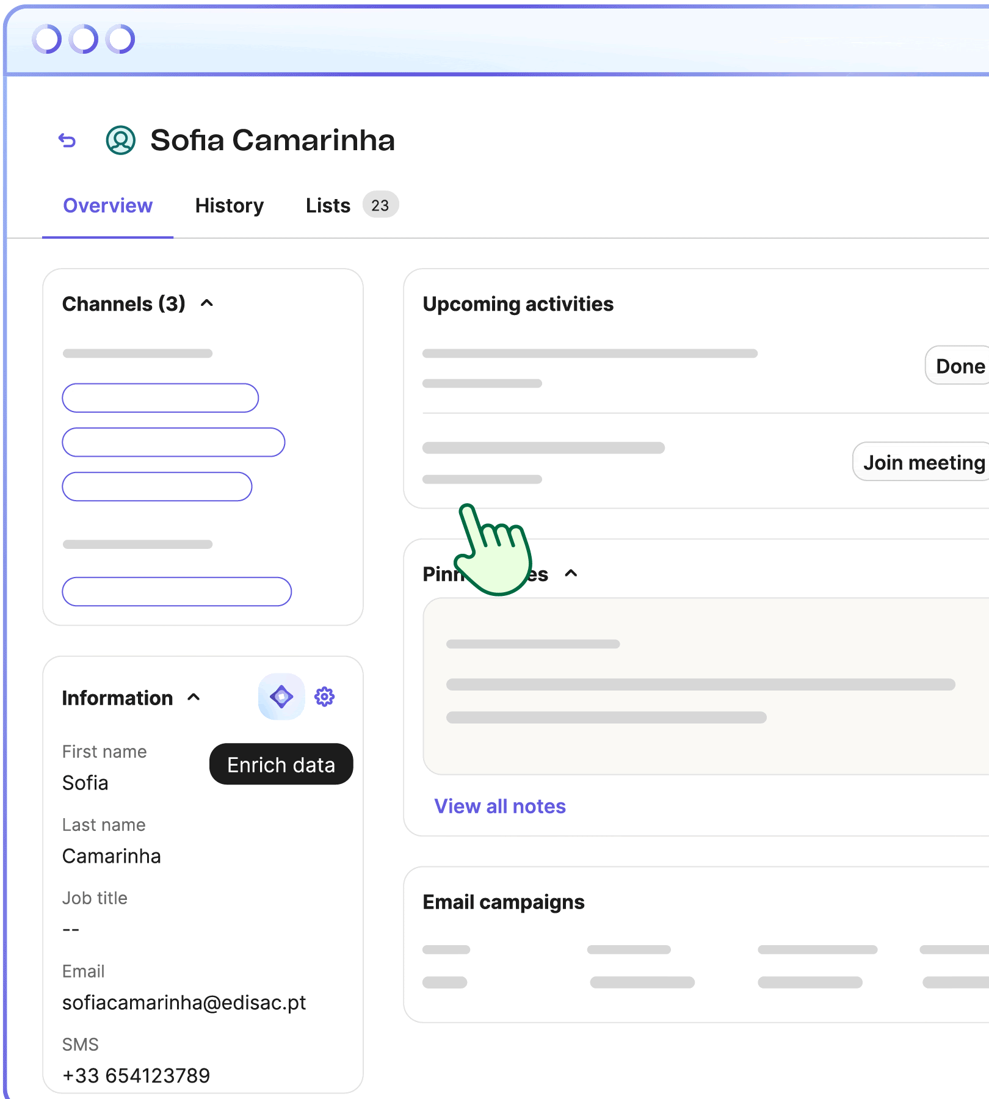Click the Join meeting button
This screenshot has height=1099, width=989.
(922, 462)
